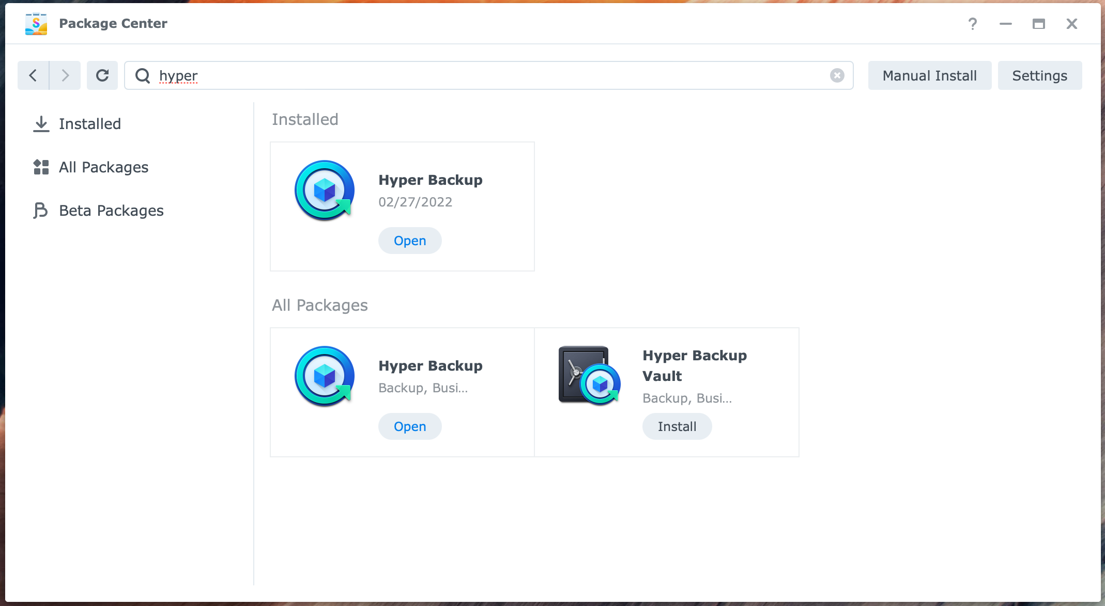
Task: Open Hyper Backup from the Installed section
Action: click(x=410, y=241)
